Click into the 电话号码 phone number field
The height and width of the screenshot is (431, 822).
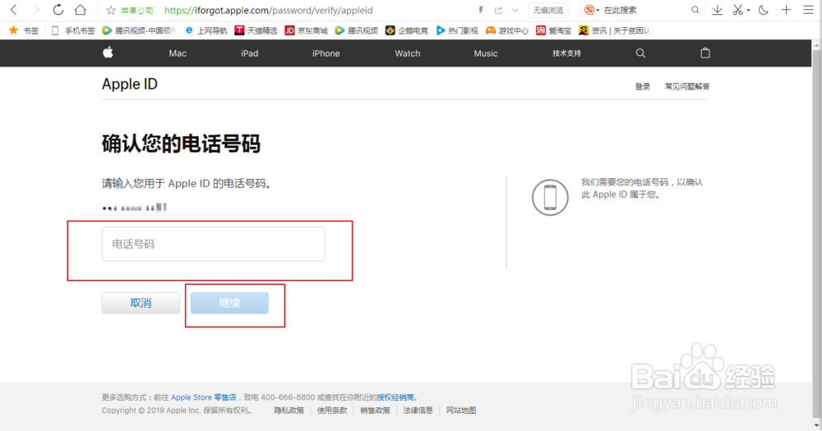(x=214, y=244)
